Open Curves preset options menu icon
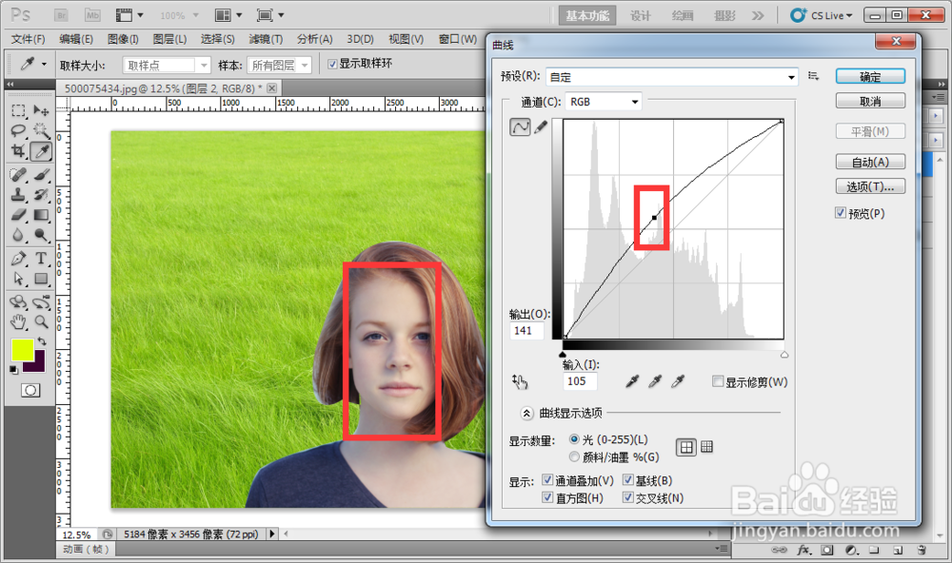The image size is (952, 563). tap(814, 76)
